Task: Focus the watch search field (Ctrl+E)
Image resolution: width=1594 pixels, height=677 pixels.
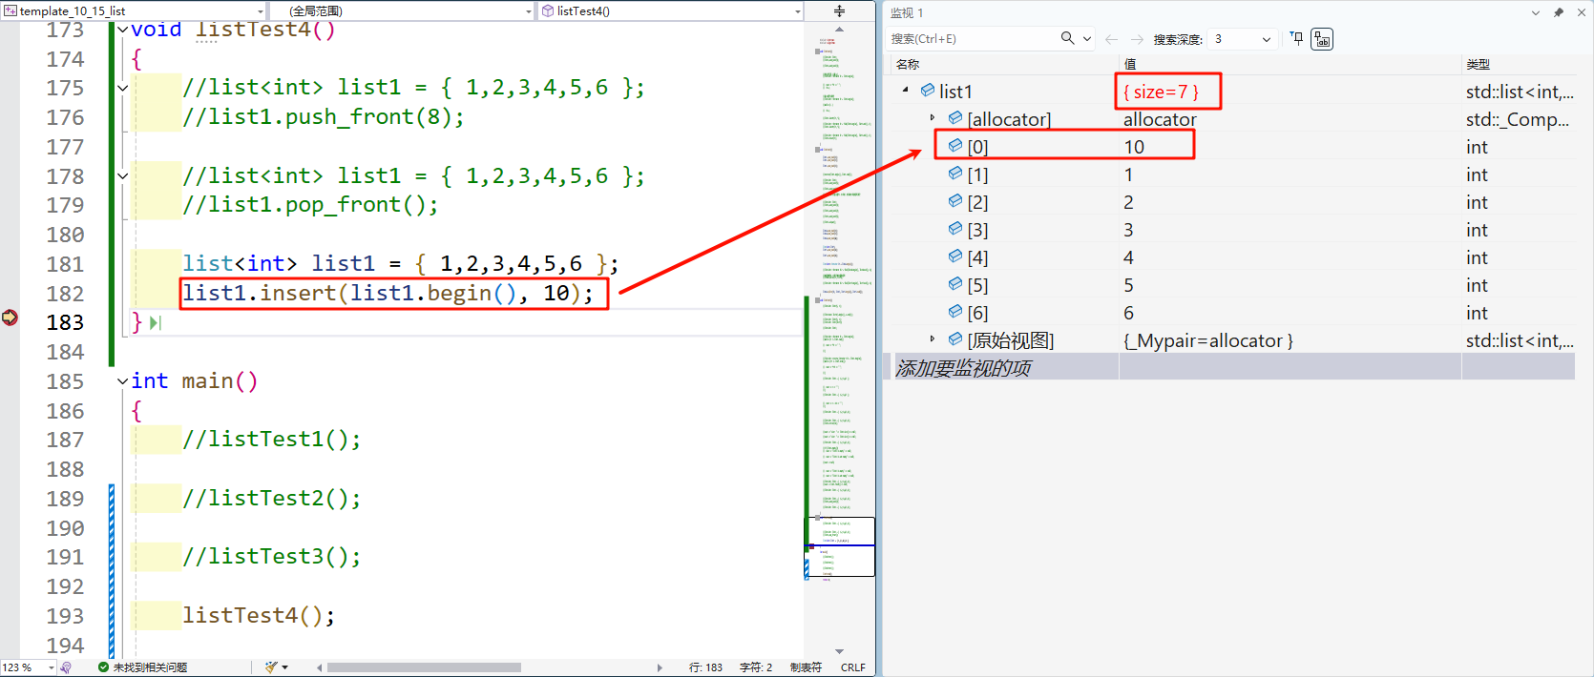Action: tap(972, 39)
